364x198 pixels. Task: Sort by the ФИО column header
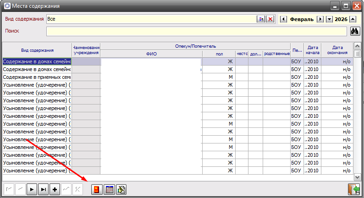pyautogui.click(x=151, y=54)
